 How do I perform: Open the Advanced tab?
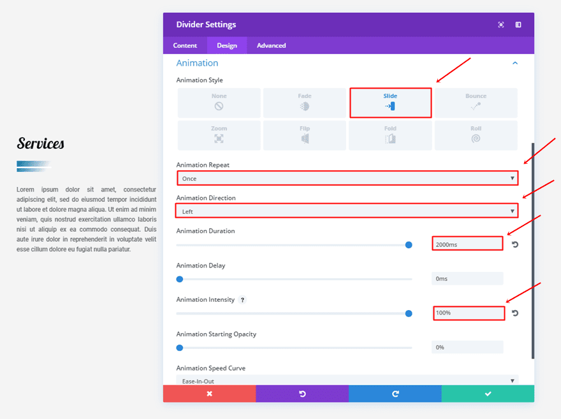point(271,45)
